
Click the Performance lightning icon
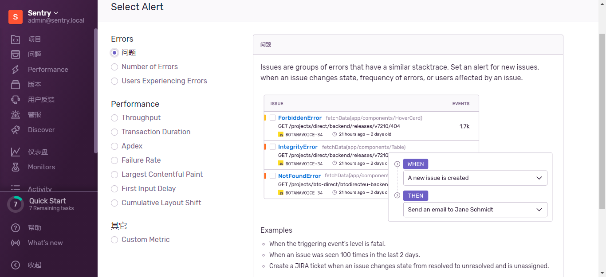16,70
